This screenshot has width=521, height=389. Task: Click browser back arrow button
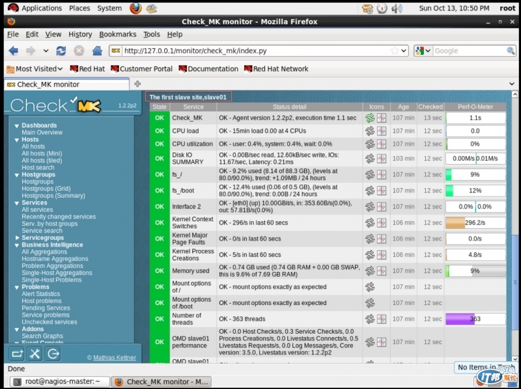13,51
